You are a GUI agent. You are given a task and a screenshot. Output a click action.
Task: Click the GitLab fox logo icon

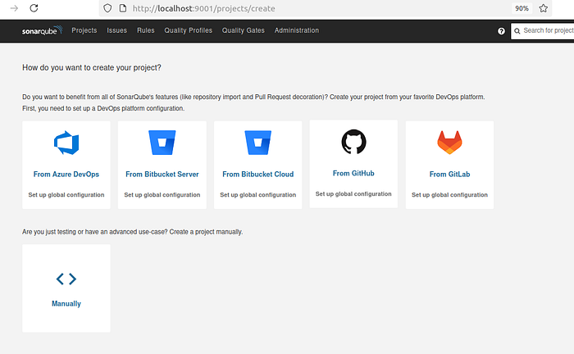pos(449,143)
